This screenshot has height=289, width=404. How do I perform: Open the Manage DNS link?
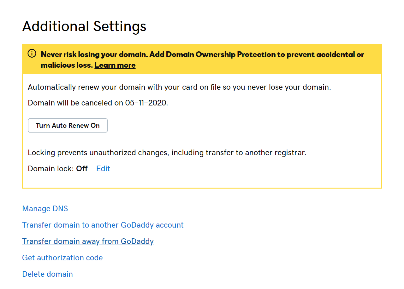pyautogui.click(x=45, y=209)
